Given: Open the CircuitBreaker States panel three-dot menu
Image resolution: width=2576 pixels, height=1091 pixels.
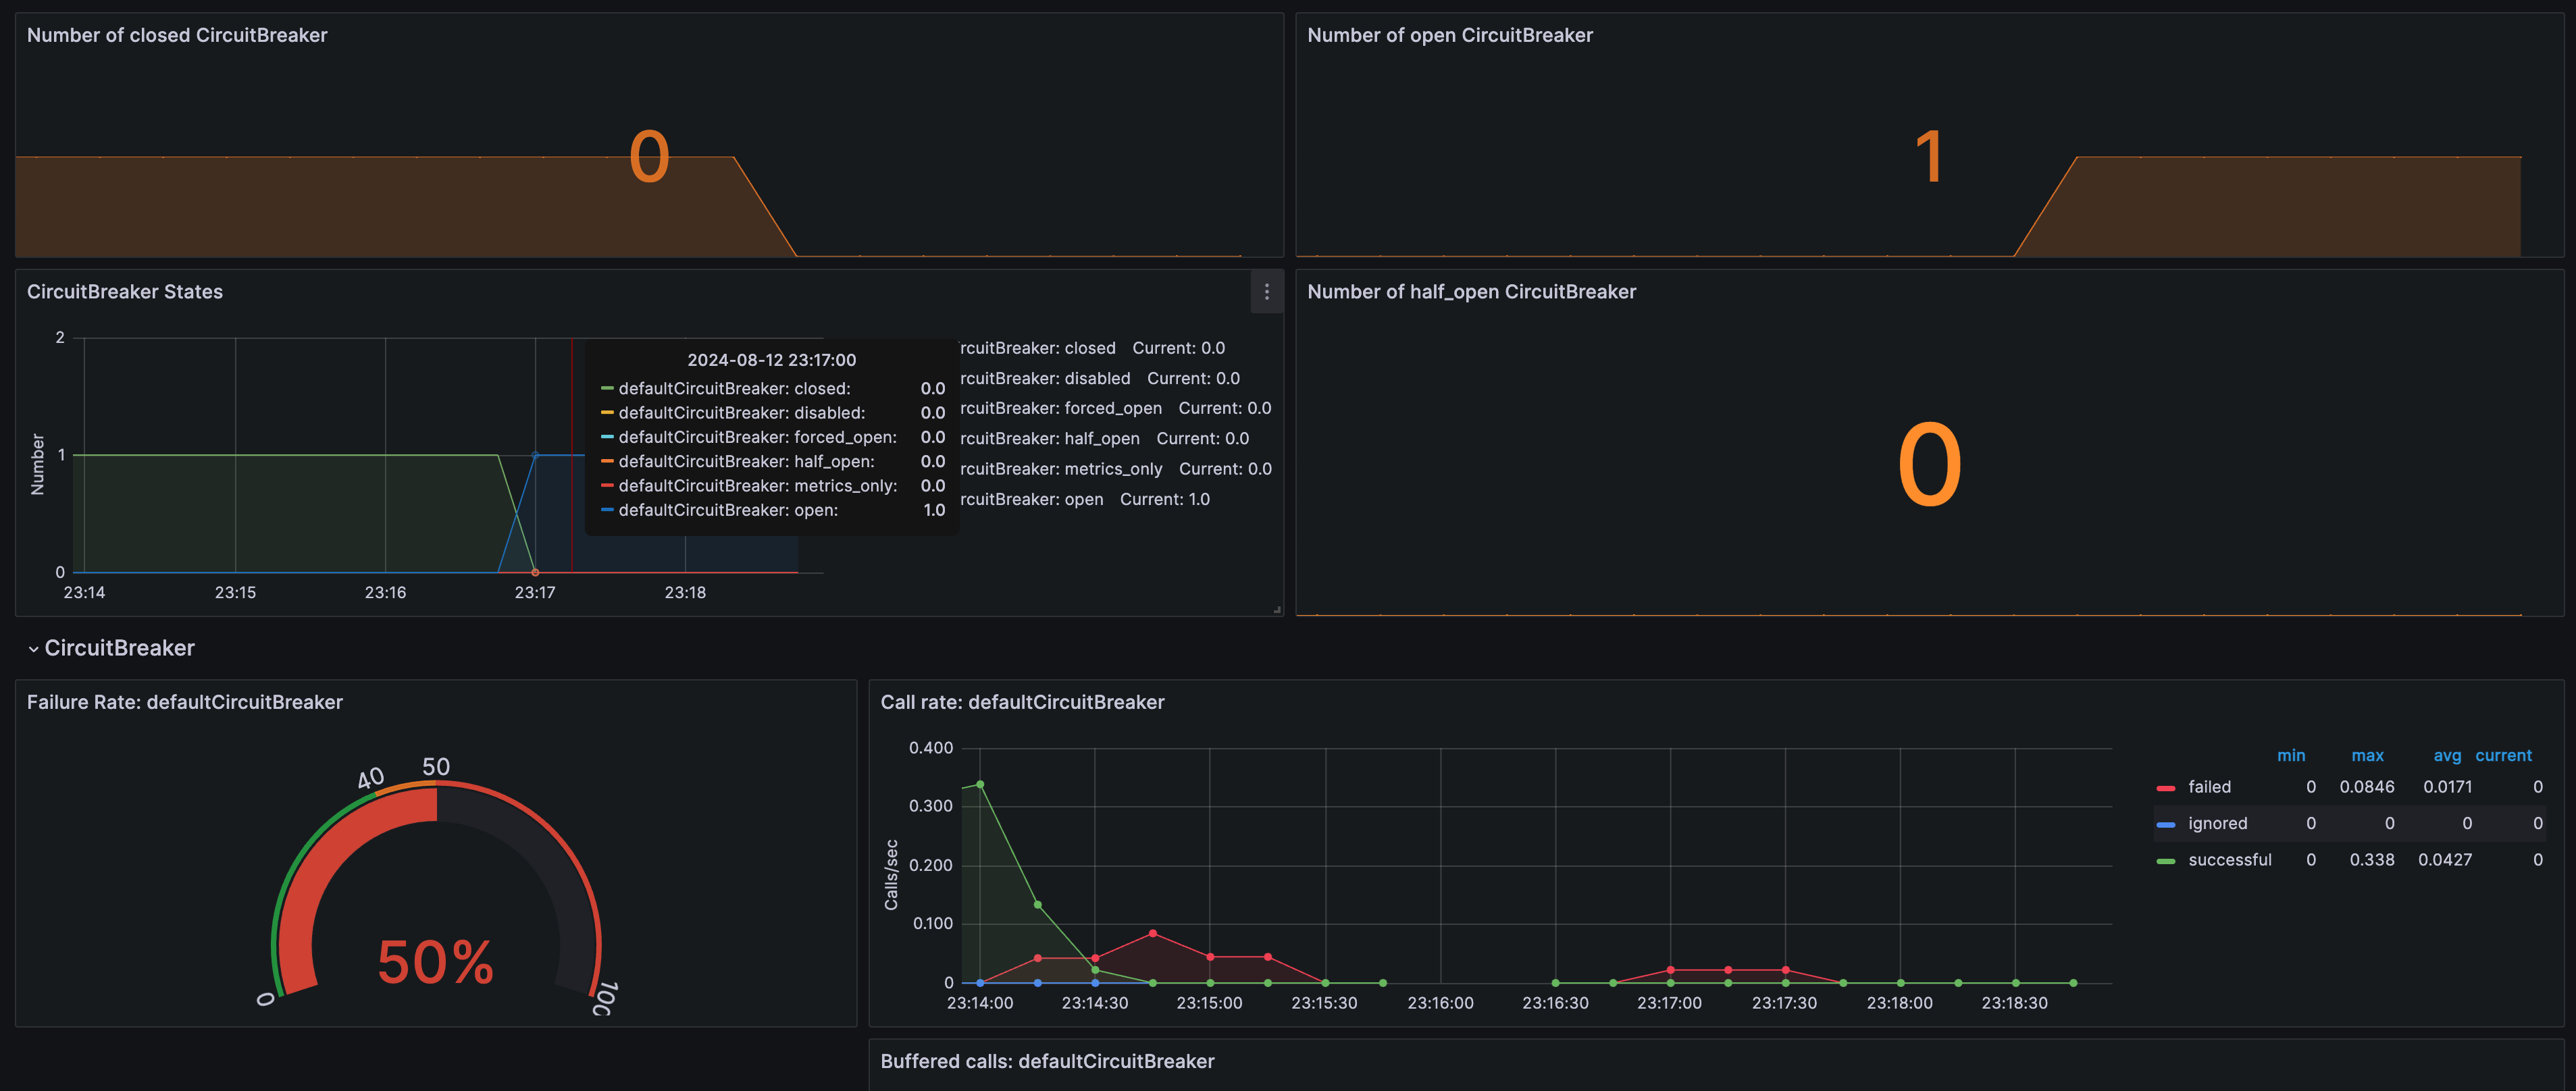Looking at the screenshot, I should (x=1266, y=292).
